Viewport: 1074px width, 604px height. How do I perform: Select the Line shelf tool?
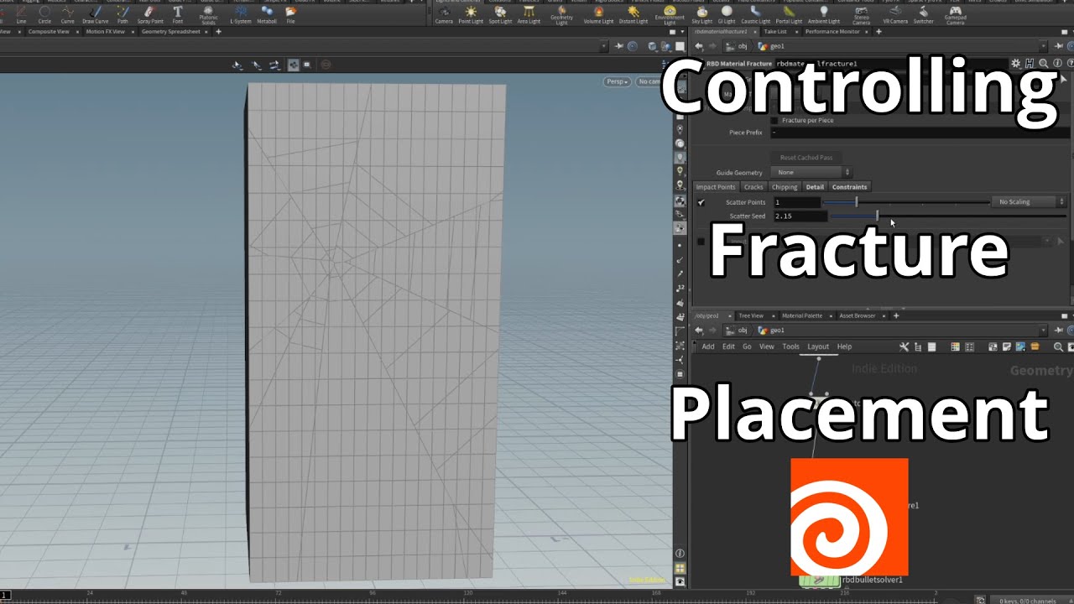[21, 14]
